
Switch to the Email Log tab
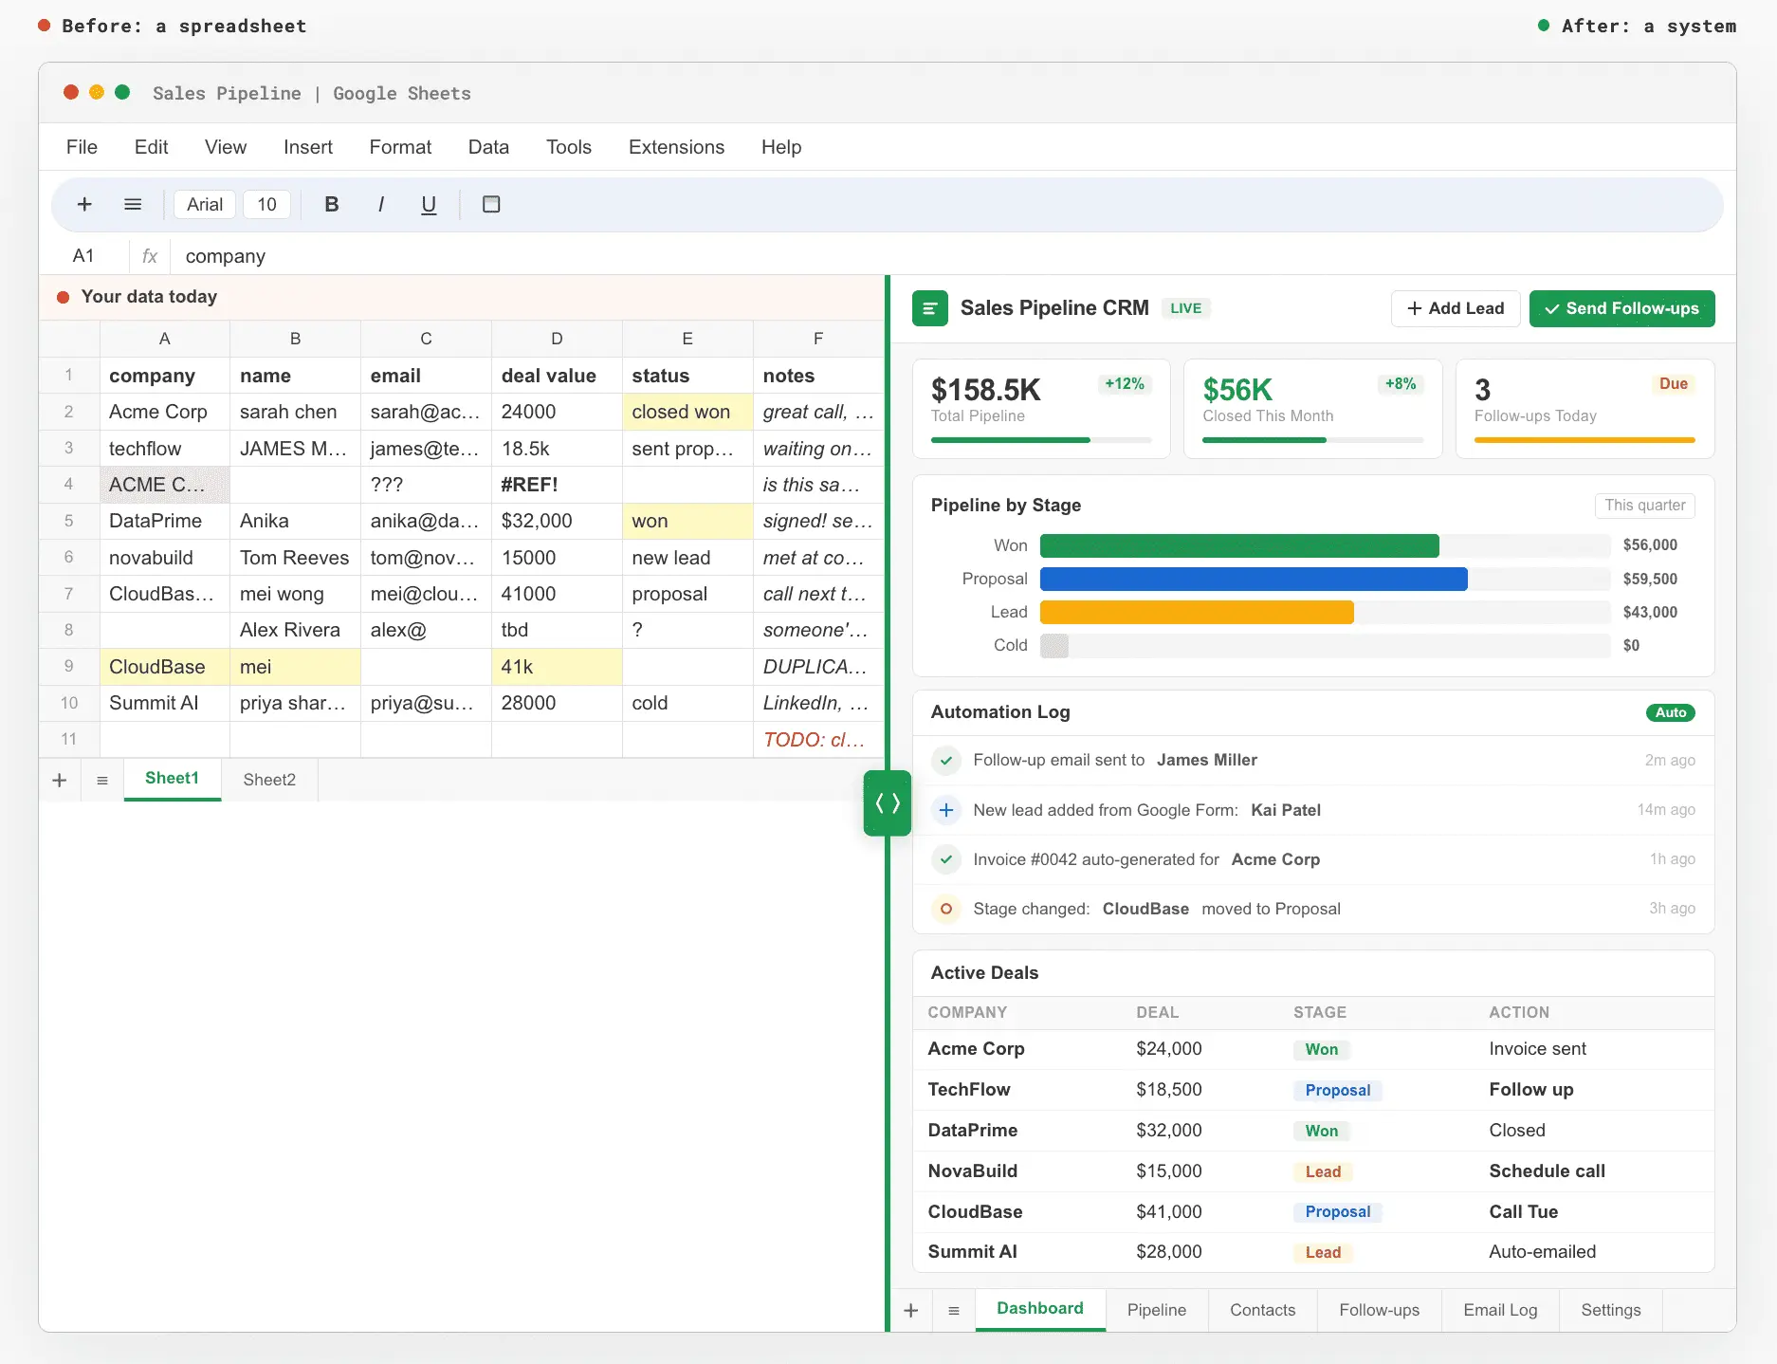[1500, 1310]
